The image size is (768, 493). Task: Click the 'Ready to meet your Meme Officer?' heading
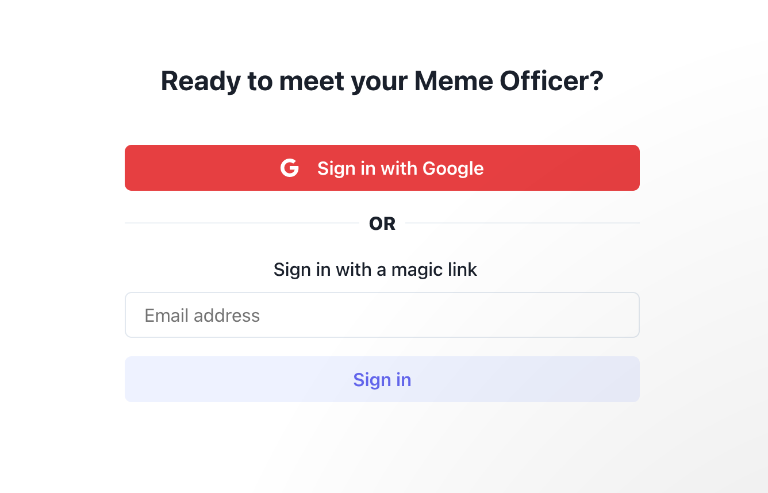382,81
